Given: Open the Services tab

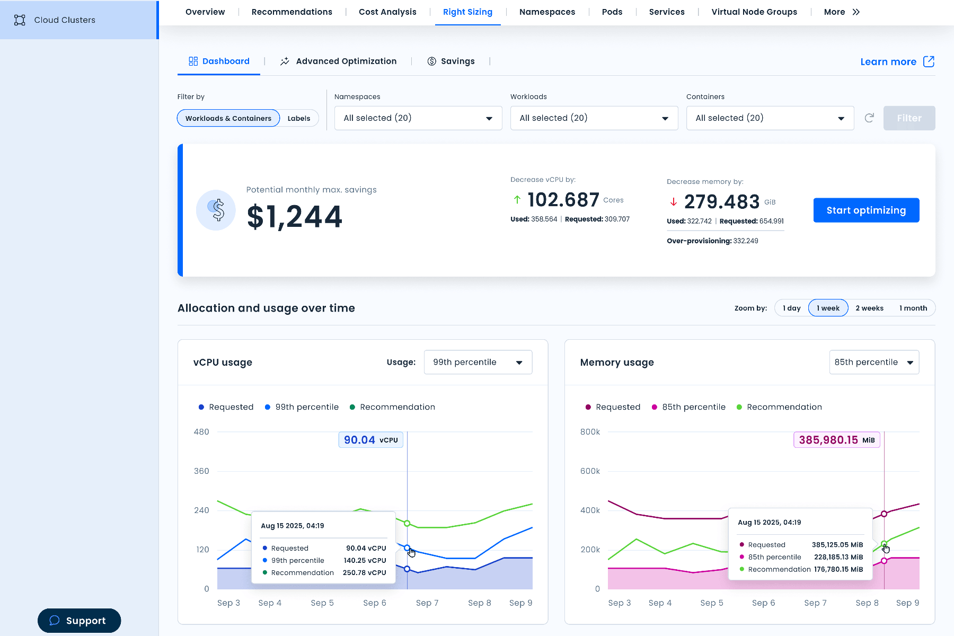Looking at the screenshot, I should pyautogui.click(x=667, y=12).
